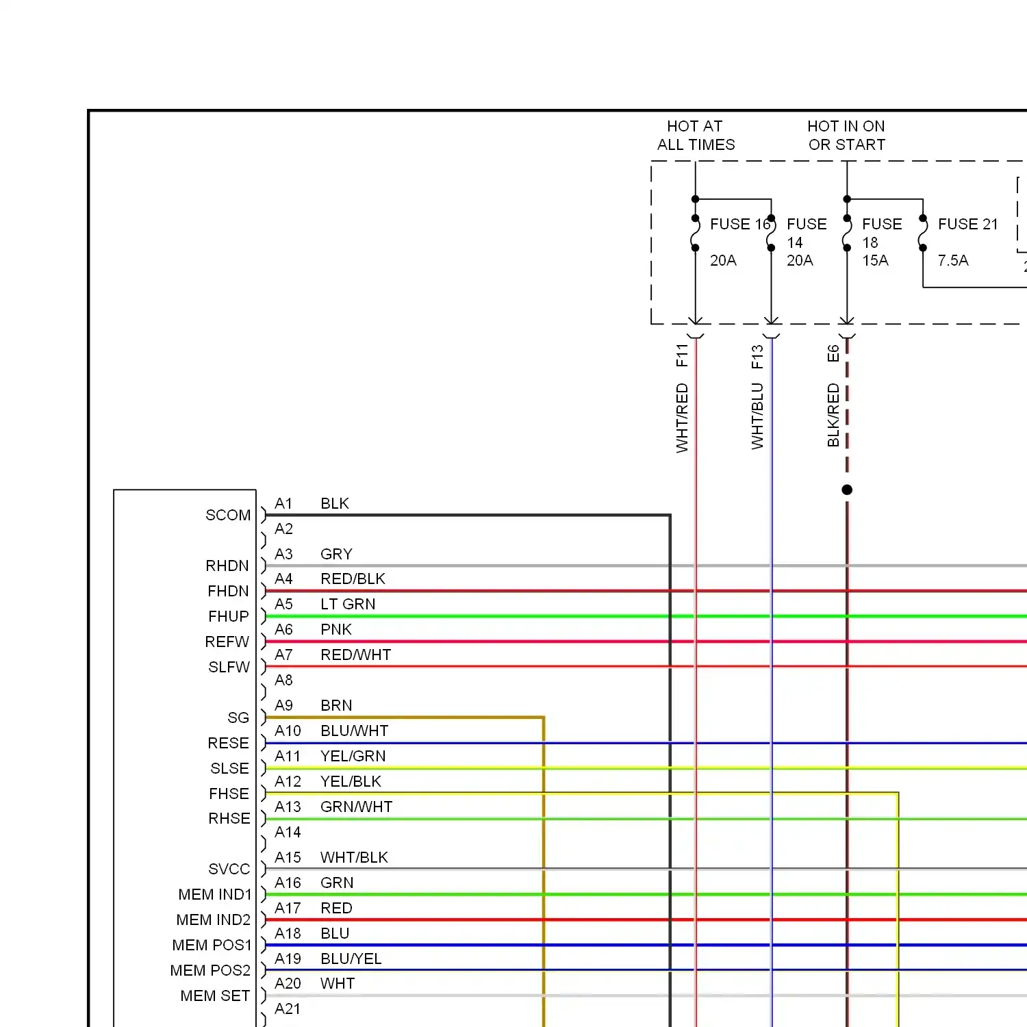Click the SLFW pin name

[229, 667]
